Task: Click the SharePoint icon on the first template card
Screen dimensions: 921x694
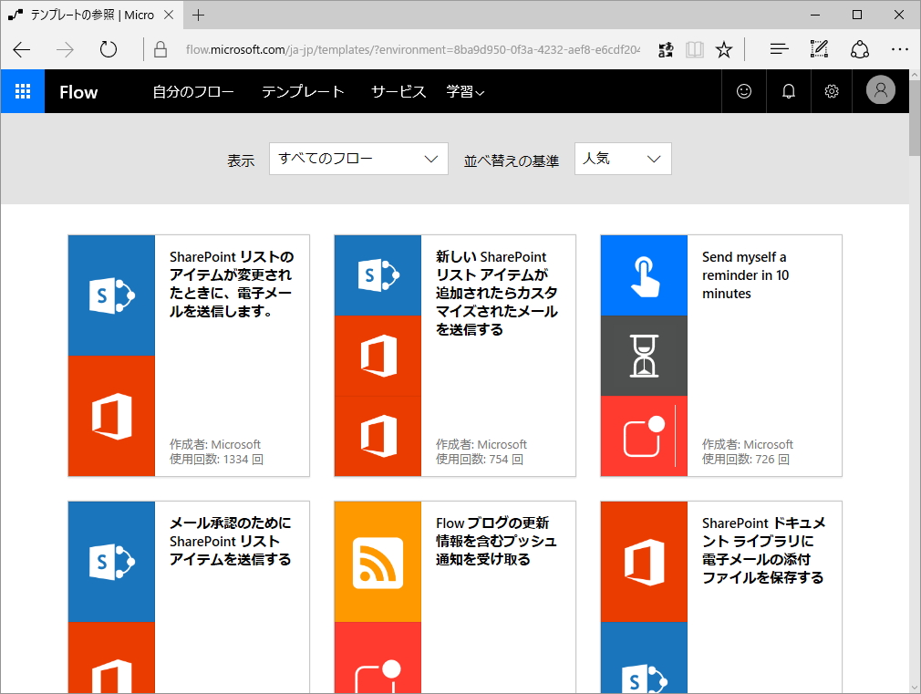Action: (111, 294)
